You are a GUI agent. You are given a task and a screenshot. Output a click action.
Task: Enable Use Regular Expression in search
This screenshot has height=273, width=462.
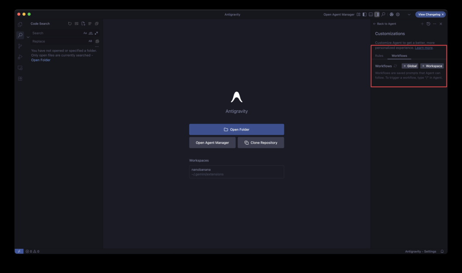click(x=96, y=33)
